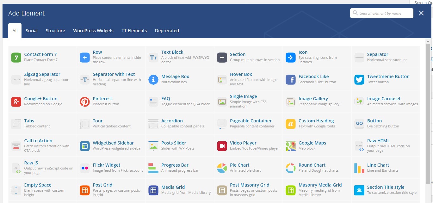Click the Accordion element icon
The image size is (433, 203).
point(153,124)
